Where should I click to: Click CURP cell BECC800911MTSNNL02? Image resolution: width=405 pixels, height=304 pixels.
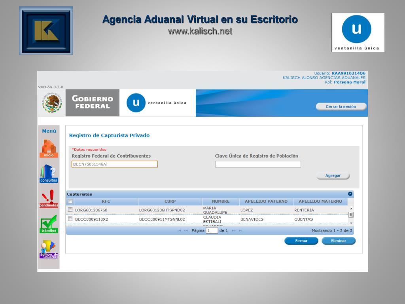pyautogui.click(x=162, y=219)
